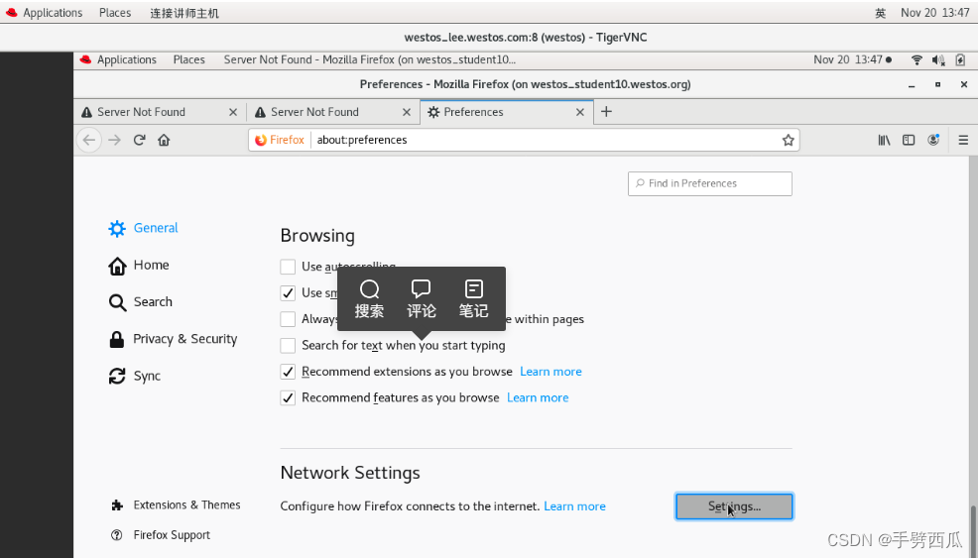Screen dimensions: 978x558
Task: Close the Preferences tab
Action: click(580, 112)
